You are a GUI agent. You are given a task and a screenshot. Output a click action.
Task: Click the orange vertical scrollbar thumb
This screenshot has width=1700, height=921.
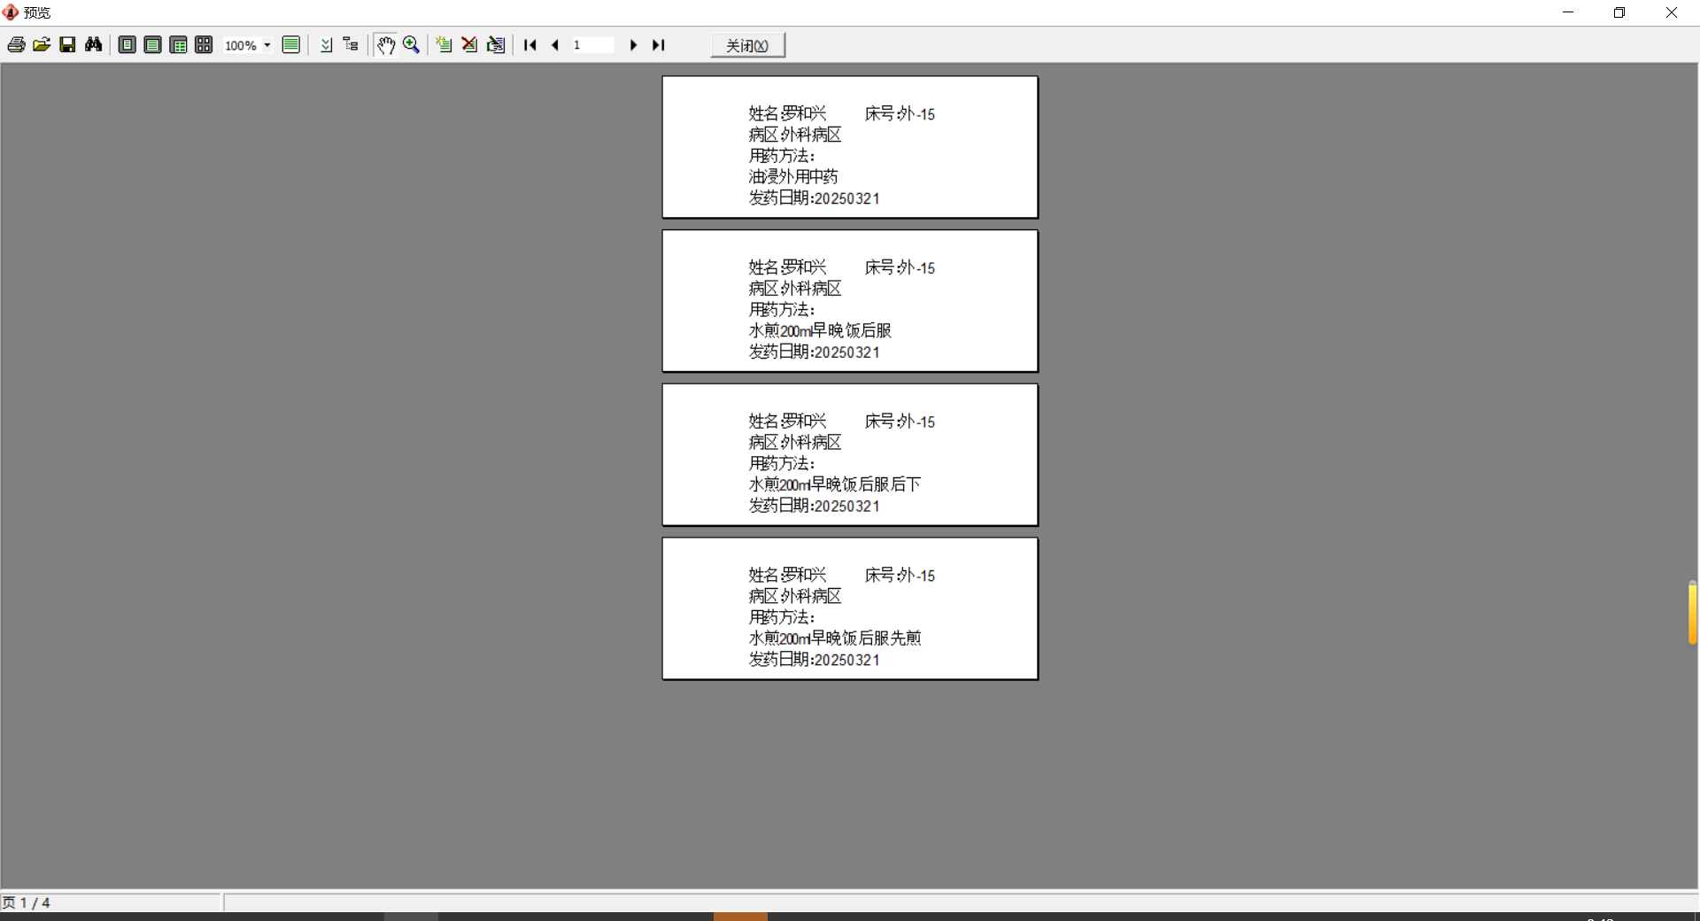pos(1693,613)
